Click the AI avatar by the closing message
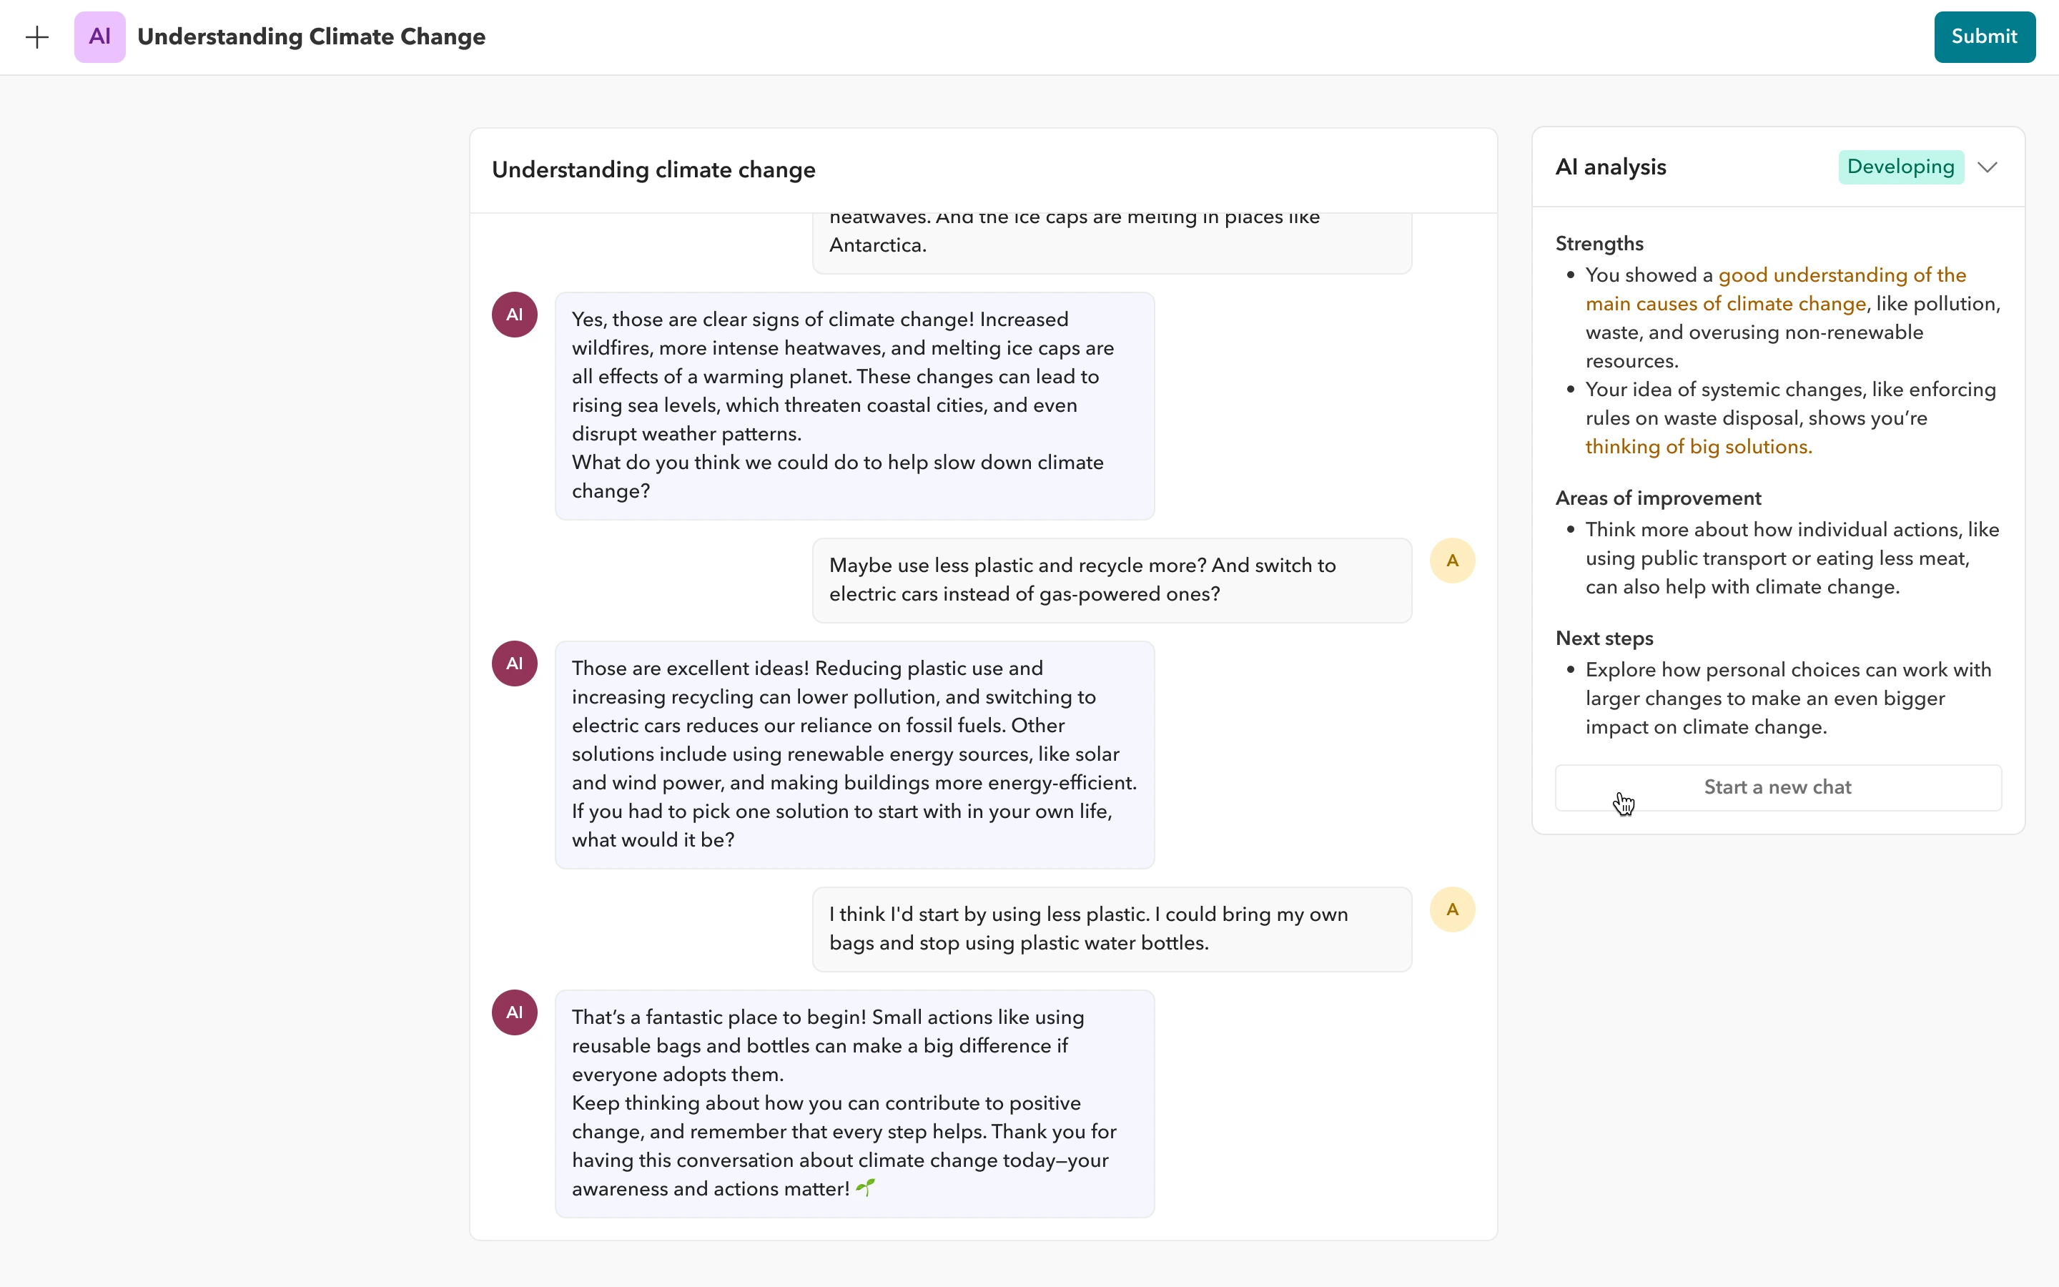The width and height of the screenshot is (2059, 1287). (514, 1011)
